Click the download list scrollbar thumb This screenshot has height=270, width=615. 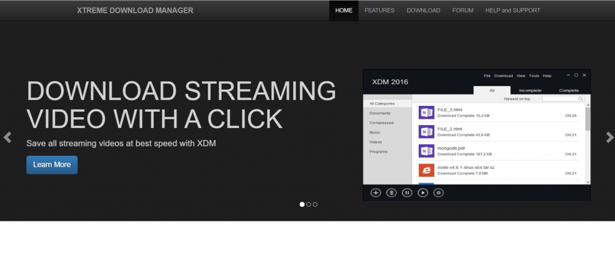point(587,119)
